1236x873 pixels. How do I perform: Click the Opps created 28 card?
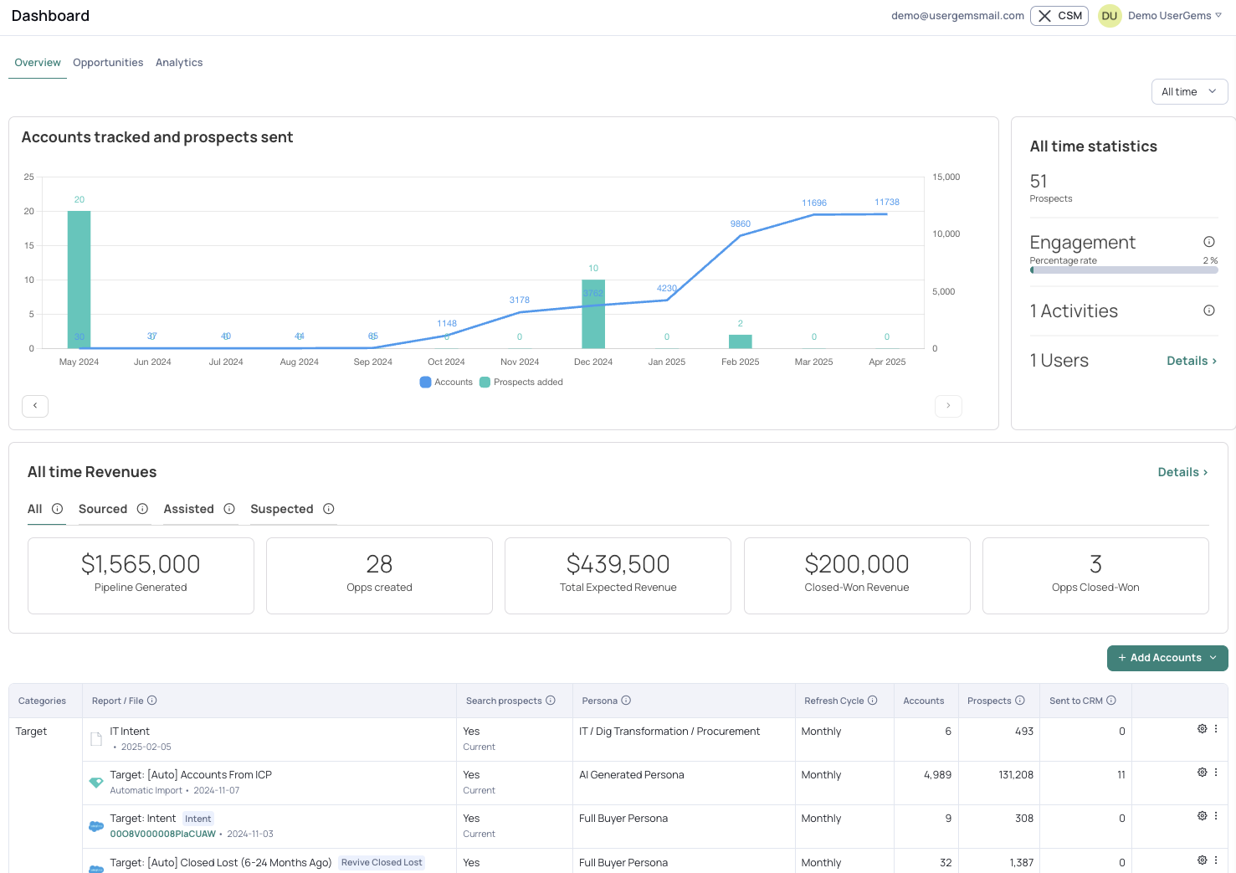379,576
